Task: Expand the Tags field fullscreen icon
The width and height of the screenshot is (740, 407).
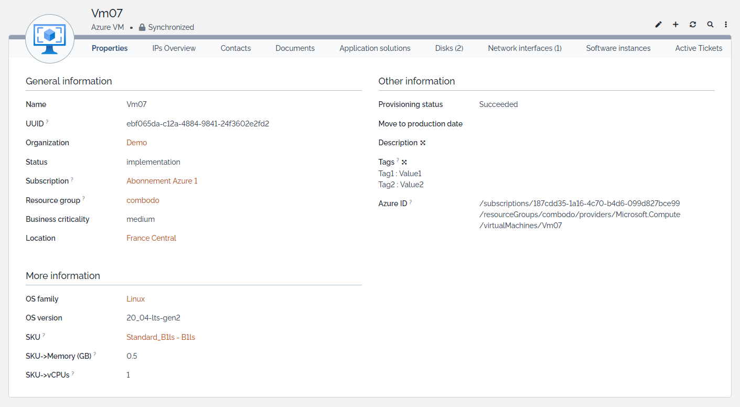Action: [x=404, y=162]
